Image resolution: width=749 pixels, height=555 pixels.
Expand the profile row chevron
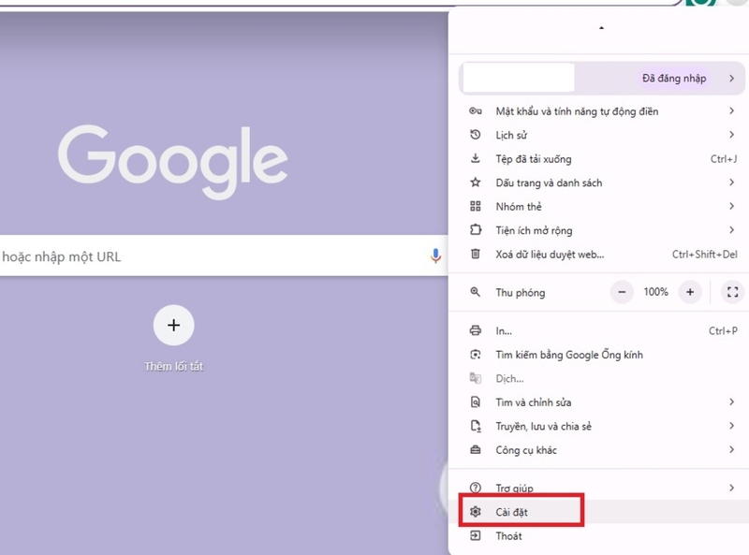732,79
